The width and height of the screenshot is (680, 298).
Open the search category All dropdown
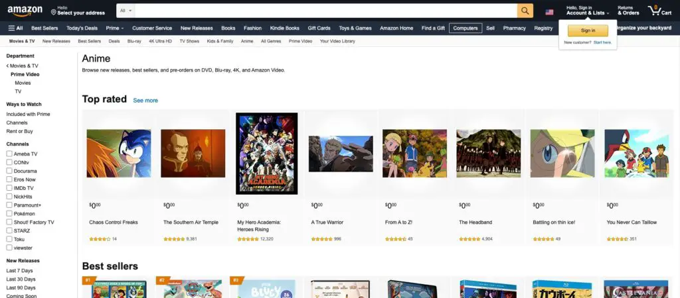(126, 11)
